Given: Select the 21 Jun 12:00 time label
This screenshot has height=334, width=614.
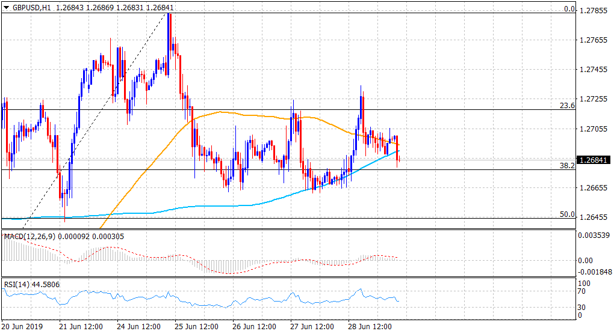Looking at the screenshot, I should click(x=80, y=326).
